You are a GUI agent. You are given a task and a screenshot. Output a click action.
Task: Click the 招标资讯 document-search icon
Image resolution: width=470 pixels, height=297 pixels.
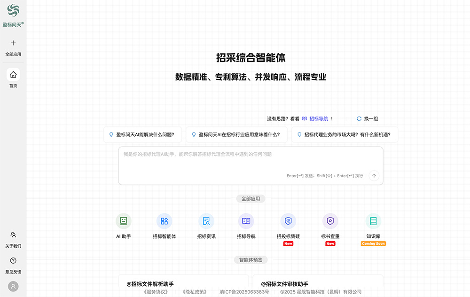(205, 221)
